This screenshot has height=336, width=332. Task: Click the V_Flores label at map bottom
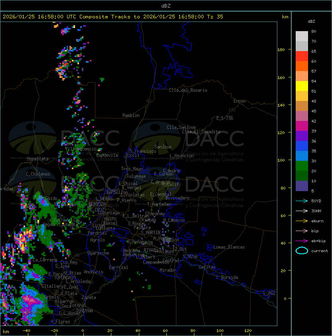pyautogui.click(x=60, y=322)
